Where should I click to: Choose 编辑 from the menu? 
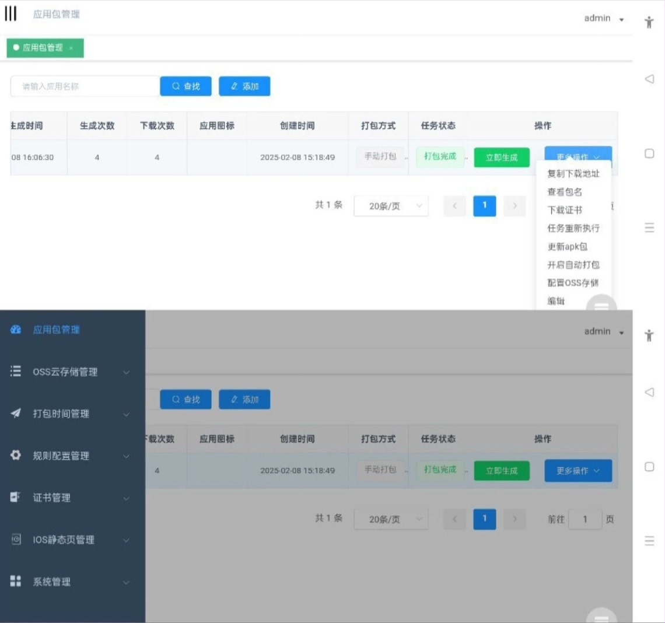(556, 301)
